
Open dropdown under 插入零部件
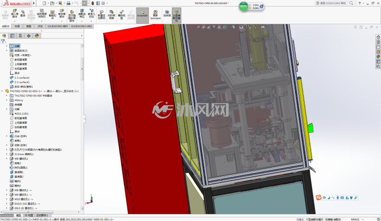point(14,21)
